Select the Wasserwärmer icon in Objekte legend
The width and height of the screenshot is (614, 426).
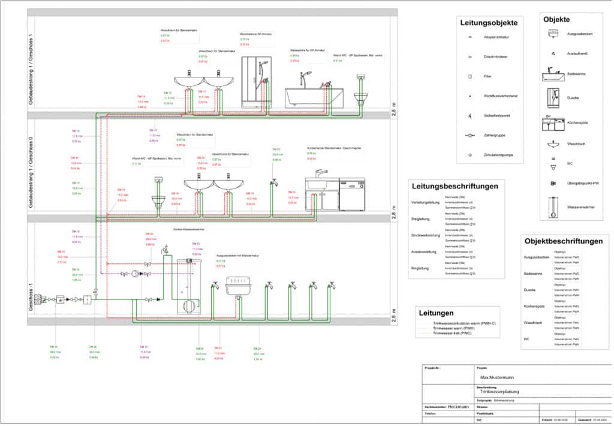click(553, 208)
